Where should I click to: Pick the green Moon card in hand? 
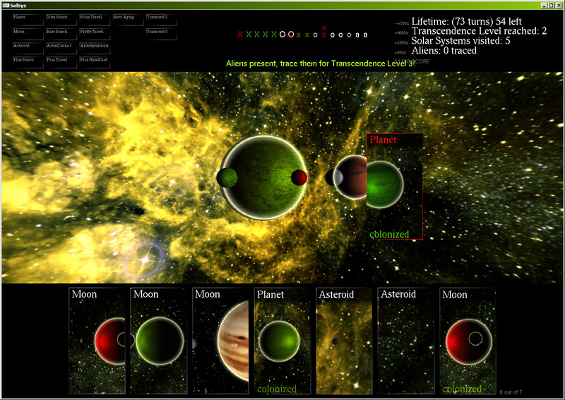[158, 340]
